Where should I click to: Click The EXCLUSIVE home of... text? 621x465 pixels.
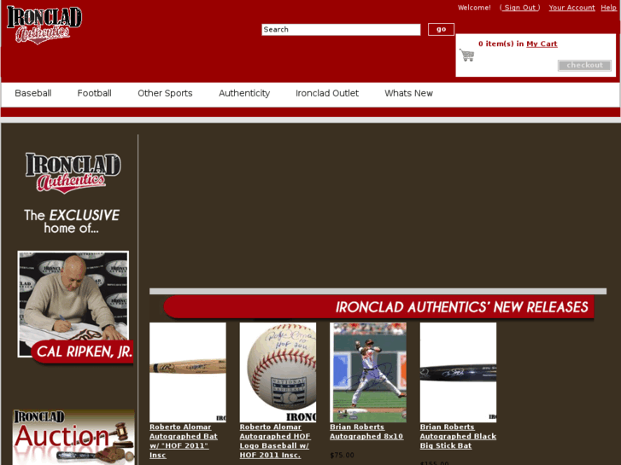[72, 221]
